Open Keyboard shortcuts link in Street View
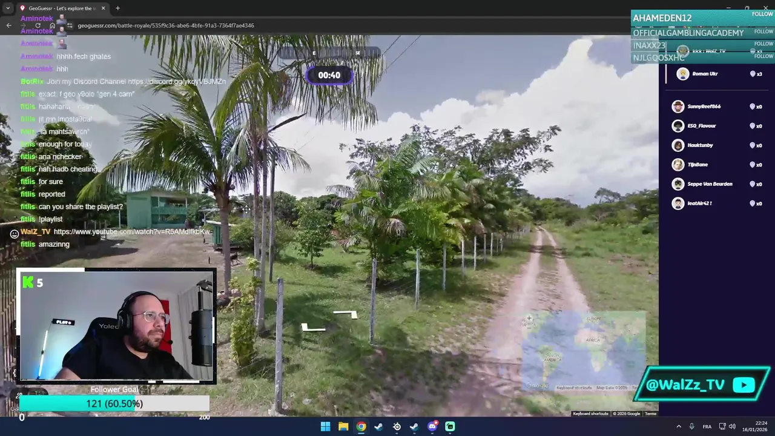 pyautogui.click(x=590, y=414)
